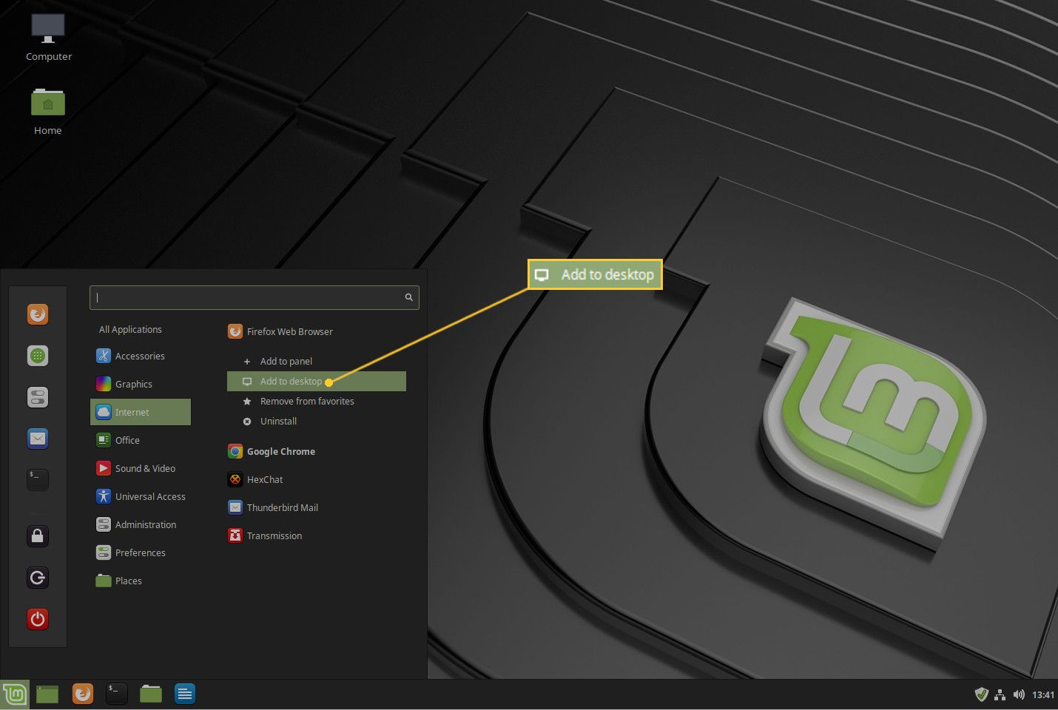The width and height of the screenshot is (1058, 710).
Task: Click the Universal Access person icon
Action: pyautogui.click(x=104, y=496)
